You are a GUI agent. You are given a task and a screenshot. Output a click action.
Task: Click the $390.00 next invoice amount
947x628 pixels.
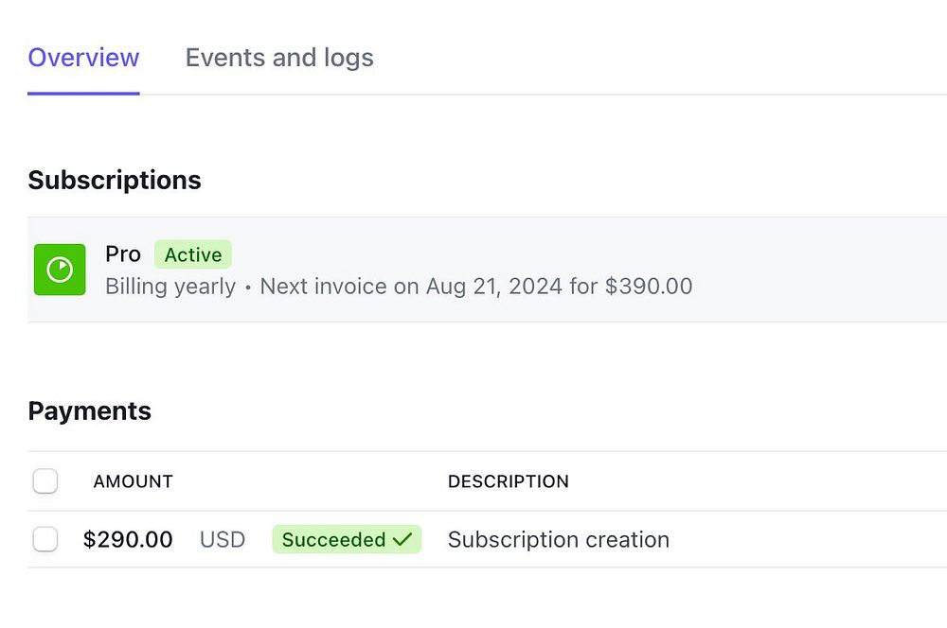click(x=649, y=286)
